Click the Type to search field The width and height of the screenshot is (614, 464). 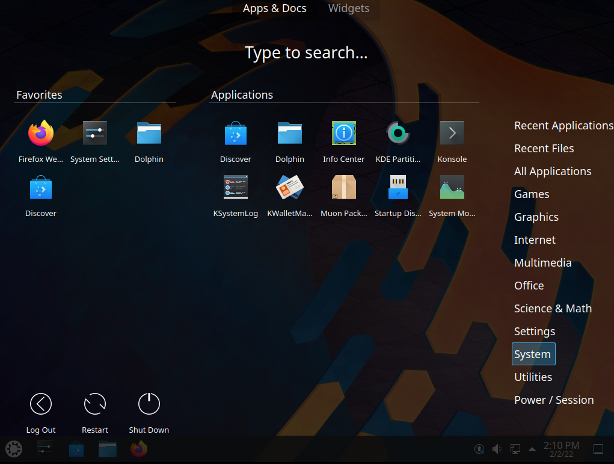coord(306,53)
